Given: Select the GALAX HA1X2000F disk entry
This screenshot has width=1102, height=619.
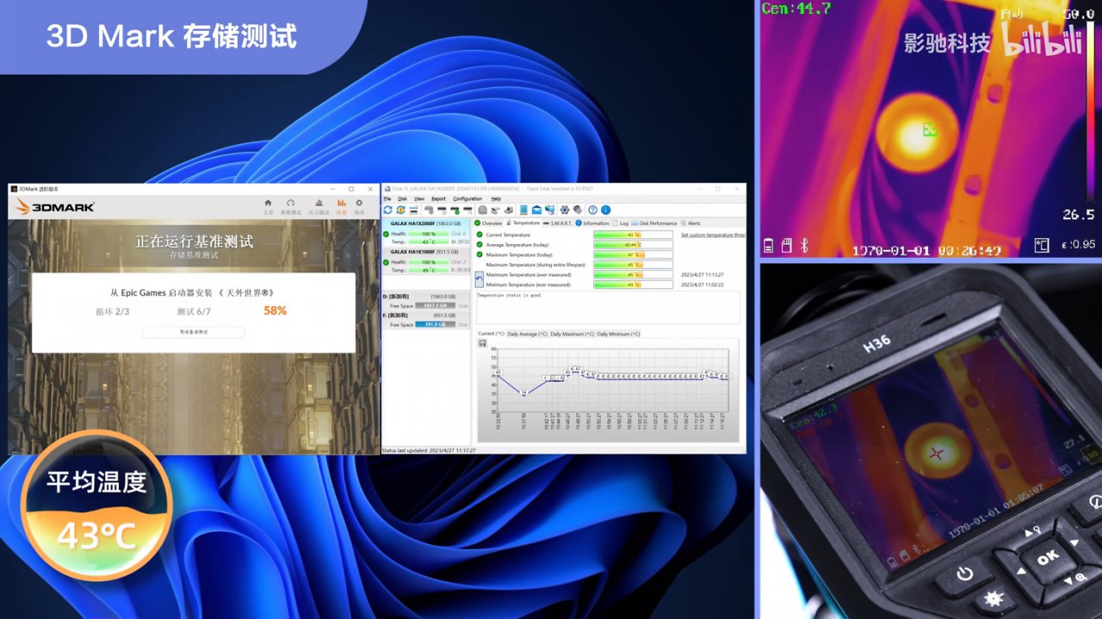Looking at the screenshot, I should 426,233.
